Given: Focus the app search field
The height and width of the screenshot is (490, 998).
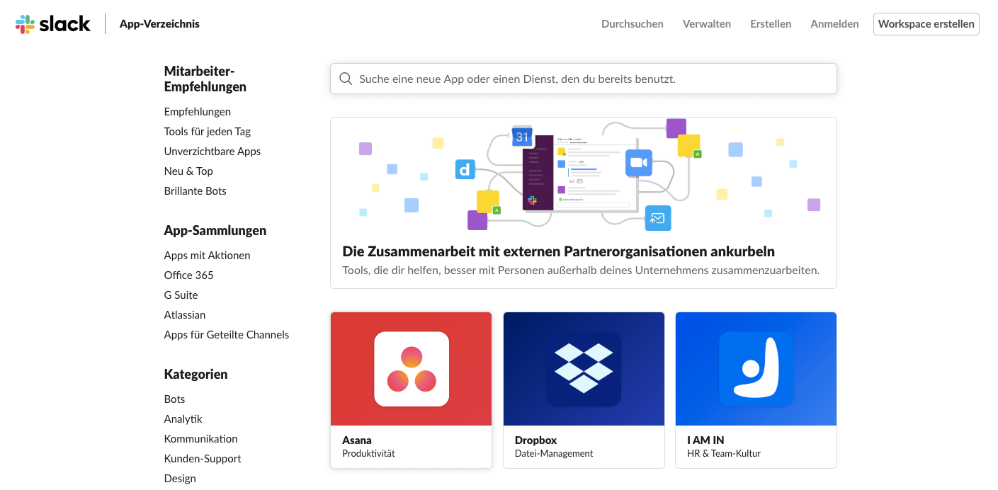Looking at the screenshot, I should 584,79.
